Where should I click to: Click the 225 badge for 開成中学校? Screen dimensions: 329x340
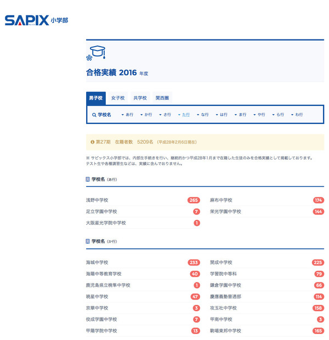[x=318, y=263]
